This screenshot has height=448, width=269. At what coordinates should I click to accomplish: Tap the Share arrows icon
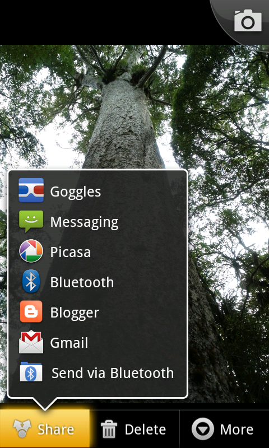pyautogui.click(x=22, y=429)
